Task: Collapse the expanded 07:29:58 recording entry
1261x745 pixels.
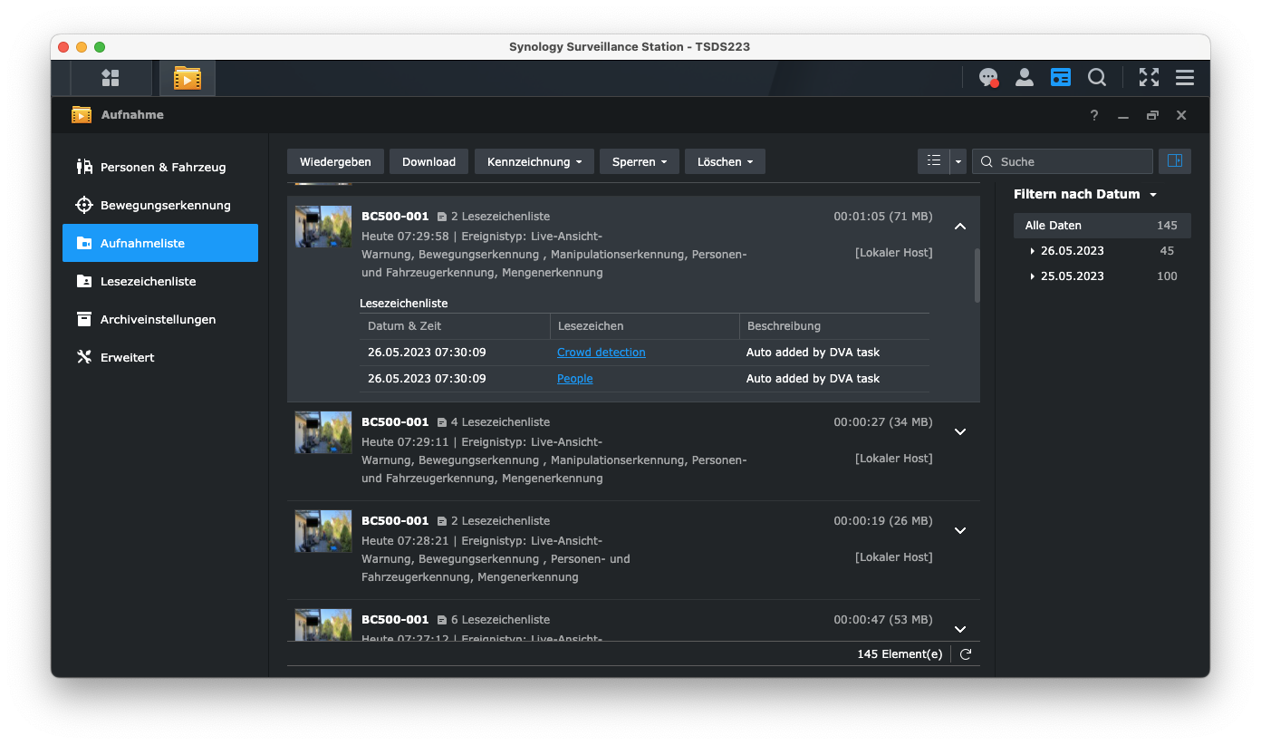Action: 960,227
